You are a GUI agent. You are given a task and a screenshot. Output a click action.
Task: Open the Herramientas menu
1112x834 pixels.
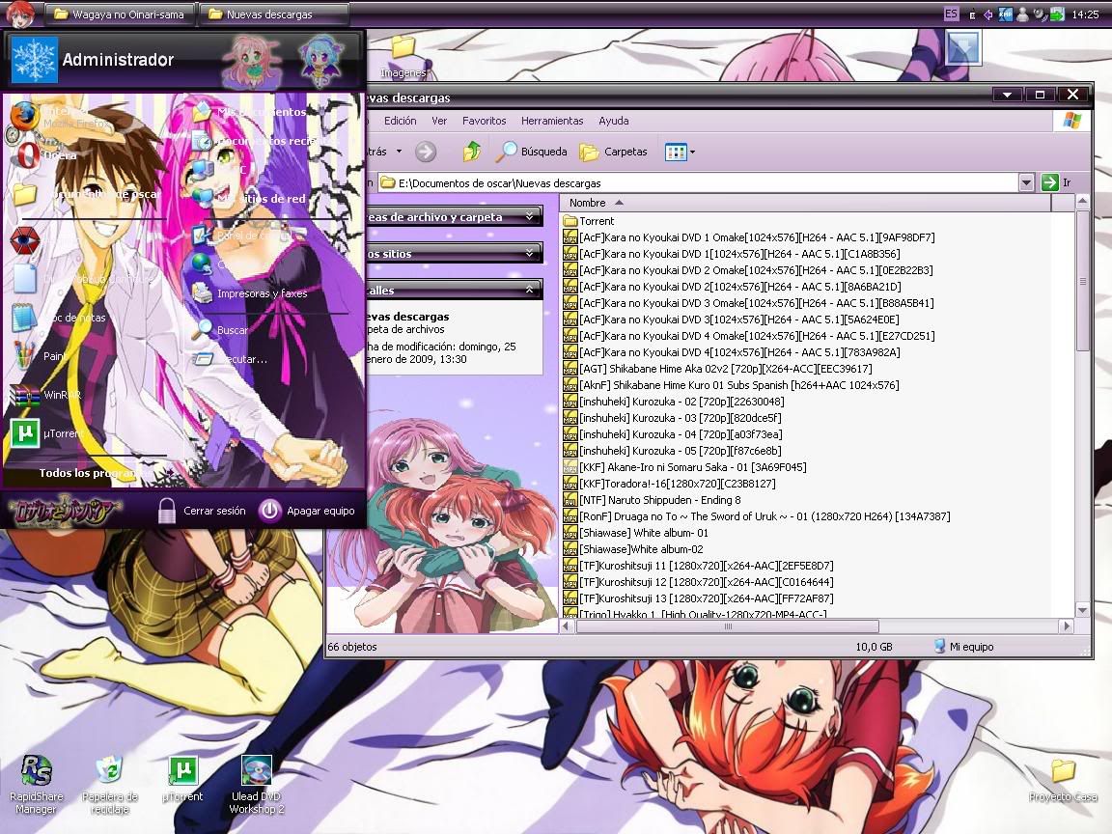(552, 121)
